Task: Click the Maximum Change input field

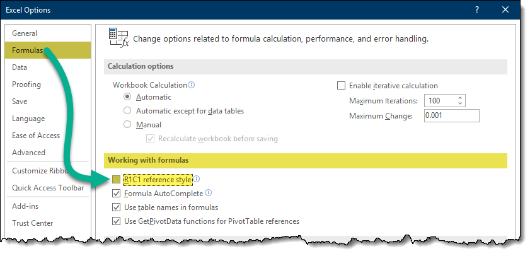Action: [x=451, y=116]
